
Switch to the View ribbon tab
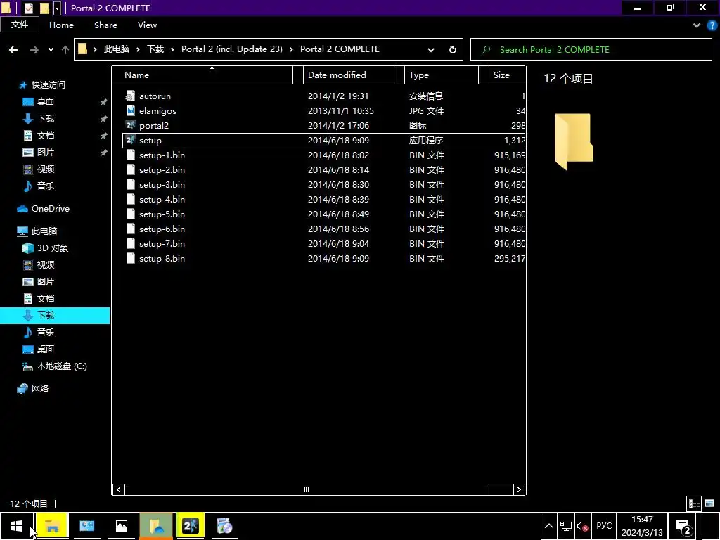click(x=147, y=25)
